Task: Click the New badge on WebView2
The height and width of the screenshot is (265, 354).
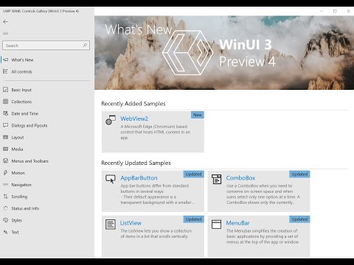Action: coord(198,115)
